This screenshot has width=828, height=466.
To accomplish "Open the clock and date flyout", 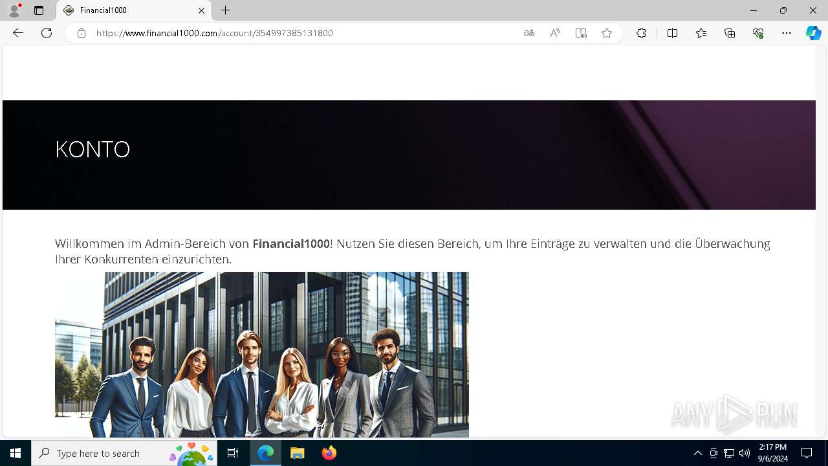I will tap(772, 453).
